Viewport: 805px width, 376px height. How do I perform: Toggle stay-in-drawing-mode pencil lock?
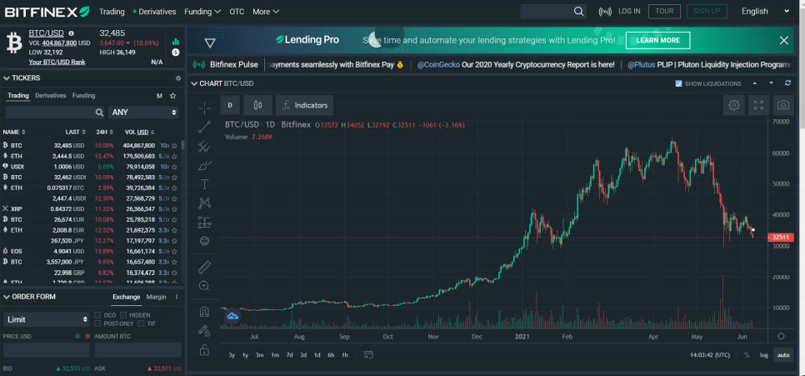[204, 331]
